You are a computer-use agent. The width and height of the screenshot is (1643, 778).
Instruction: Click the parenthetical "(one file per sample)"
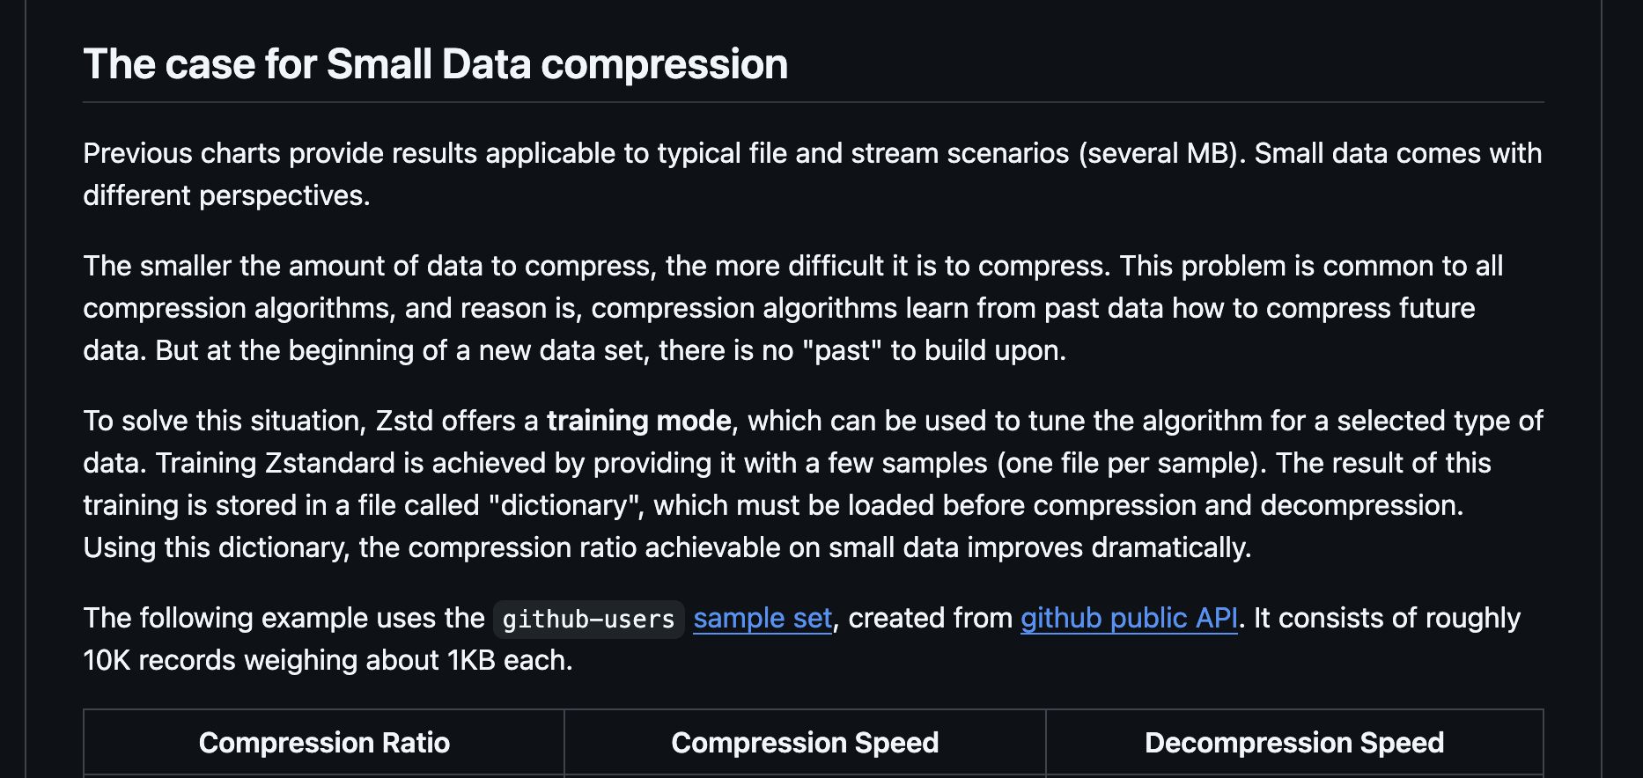coord(1131,463)
